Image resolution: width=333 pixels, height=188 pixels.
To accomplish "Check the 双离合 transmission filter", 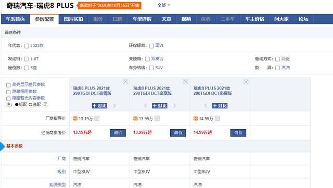I will coord(147,59).
